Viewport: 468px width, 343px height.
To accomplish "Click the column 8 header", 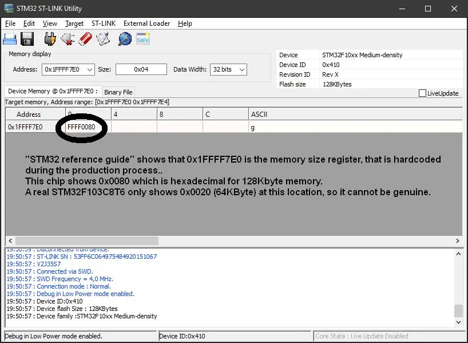I will [180, 115].
